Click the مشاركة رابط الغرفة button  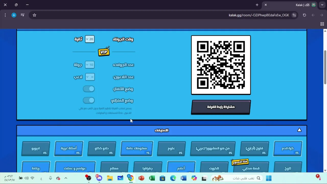click(x=221, y=107)
